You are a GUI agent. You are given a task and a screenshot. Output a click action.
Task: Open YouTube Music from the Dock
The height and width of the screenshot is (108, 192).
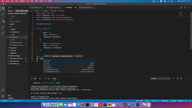(x=100, y=105)
